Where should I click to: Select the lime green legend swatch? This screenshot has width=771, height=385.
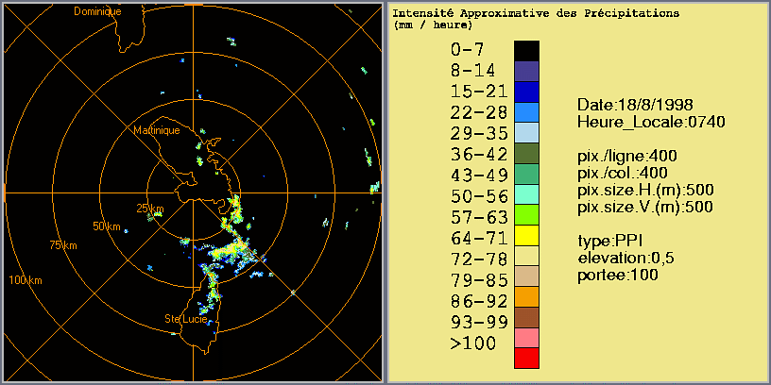click(526, 215)
